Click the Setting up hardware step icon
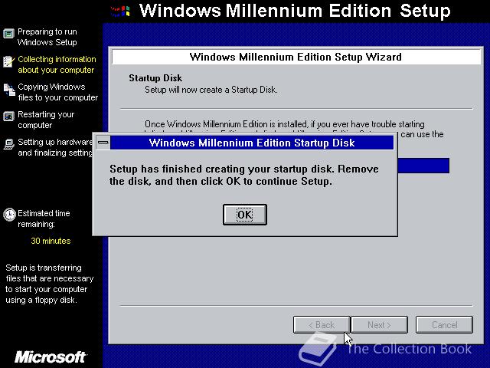The width and height of the screenshot is (490, 368). [x=8, y=144]
